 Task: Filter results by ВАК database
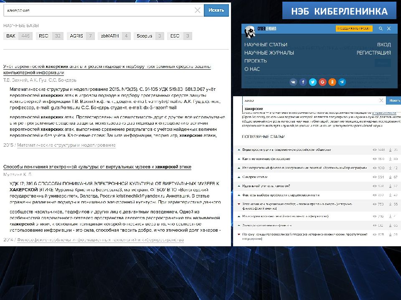tap(18, 36)
